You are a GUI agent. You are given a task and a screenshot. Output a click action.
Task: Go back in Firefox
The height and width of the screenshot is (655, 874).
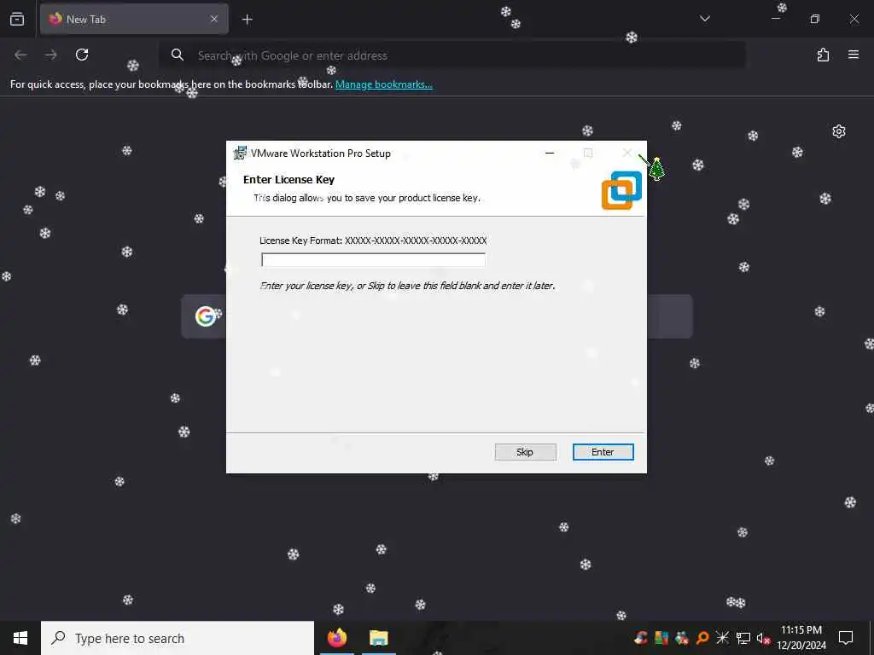pyautogui.click(x=20, y=55)
